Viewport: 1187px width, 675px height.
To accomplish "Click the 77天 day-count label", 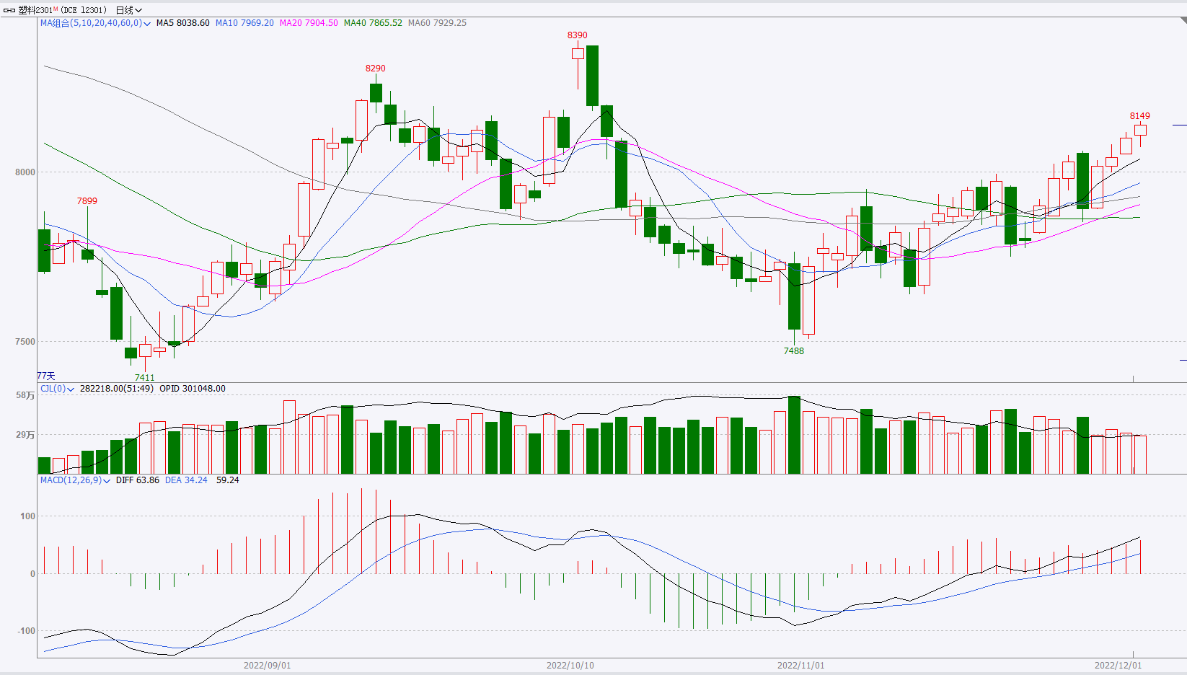I will [x=46, y=376].
